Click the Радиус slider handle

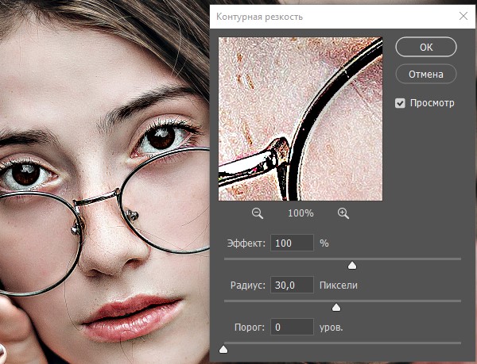pos(336,307)
